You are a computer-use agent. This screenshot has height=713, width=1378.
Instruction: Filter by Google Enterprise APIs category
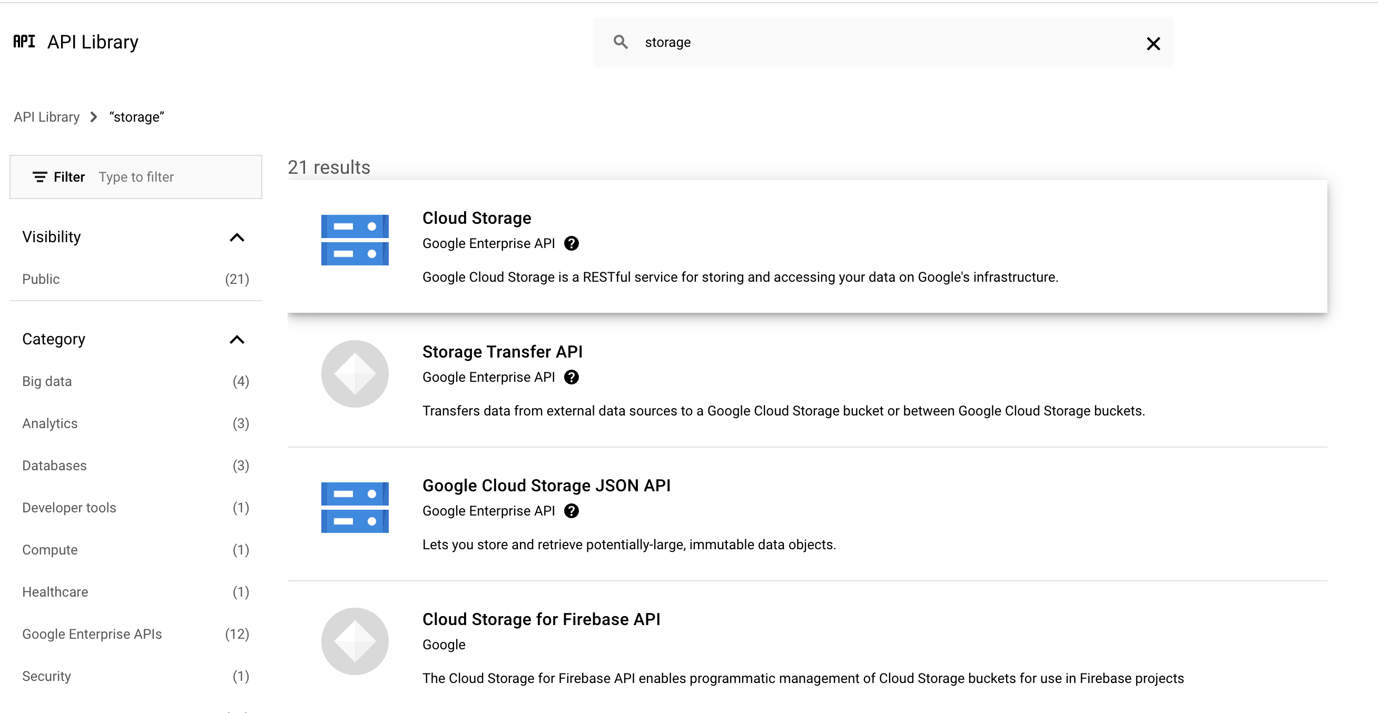136,634
